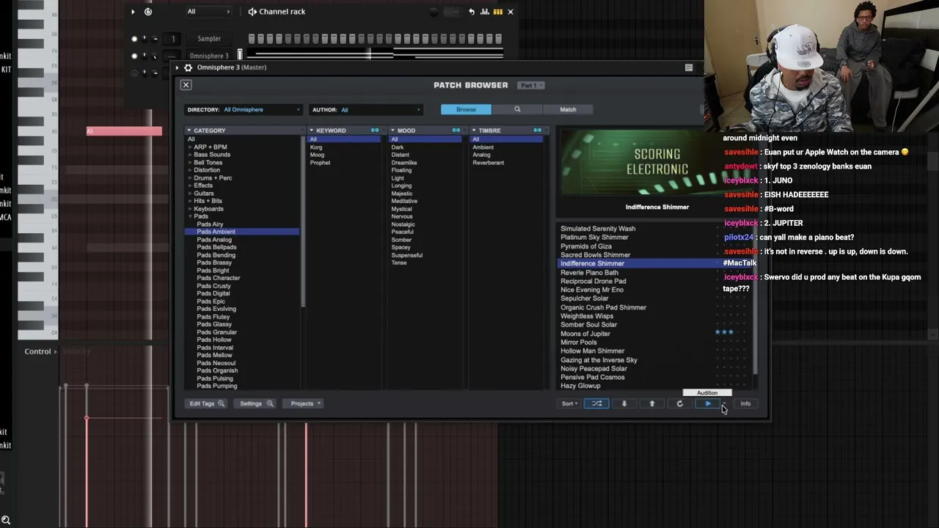
Task: Toggle the Channel rack step sequencer view icon
Action: pos(498,12)
